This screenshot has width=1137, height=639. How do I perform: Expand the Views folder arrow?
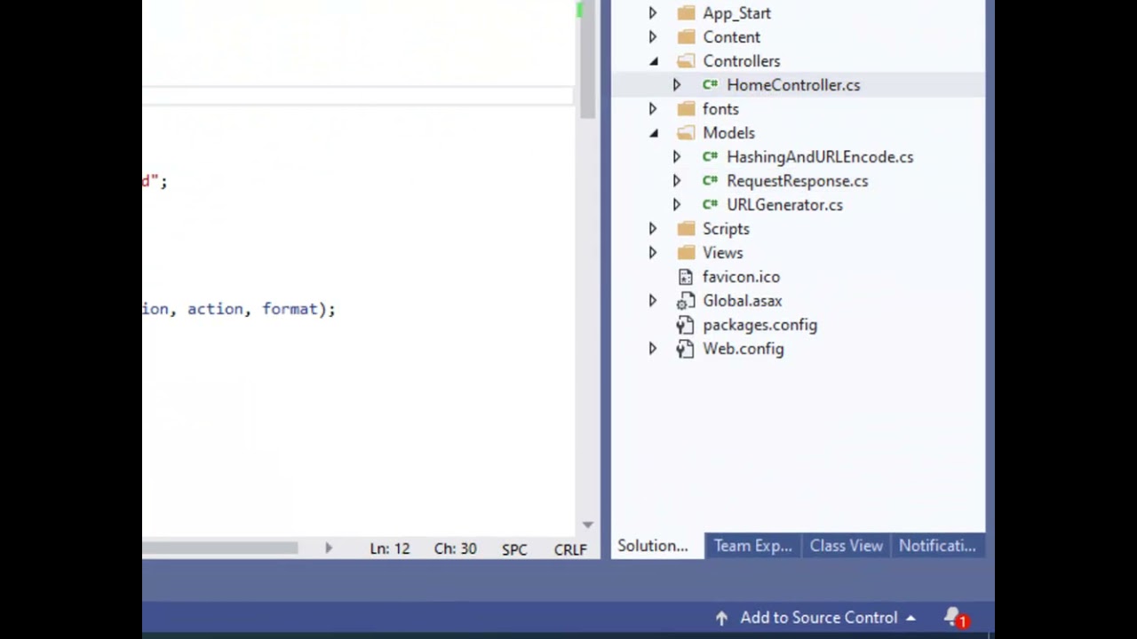pyautogui.click(x=653, y=253)
